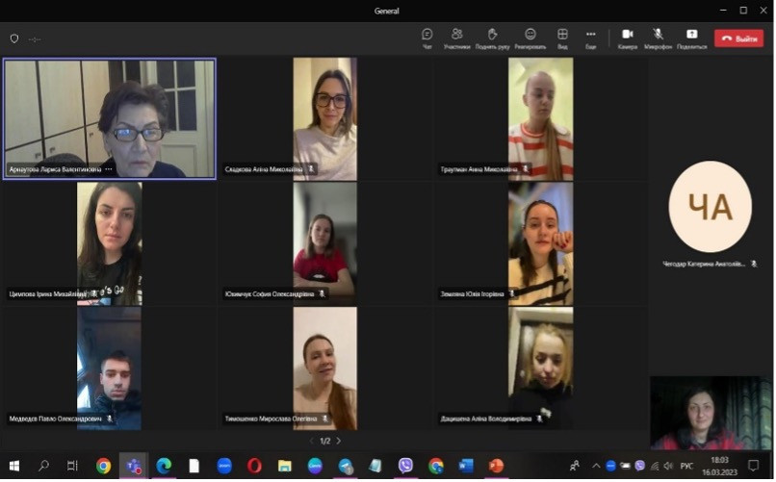Click the 1/2 page indicator
The width and height of the screenshot is (776, 482).
[325, 441]
